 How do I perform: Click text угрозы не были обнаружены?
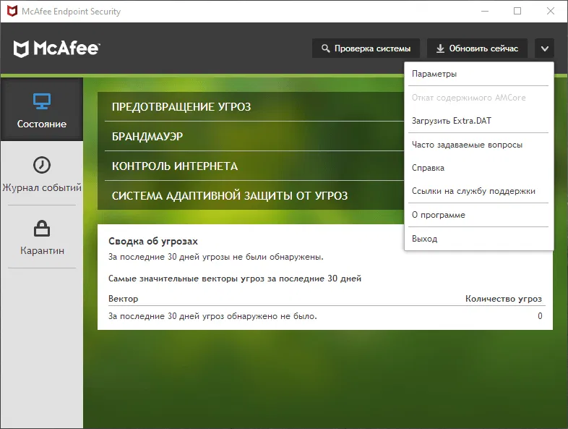click(x=262, y=257)
